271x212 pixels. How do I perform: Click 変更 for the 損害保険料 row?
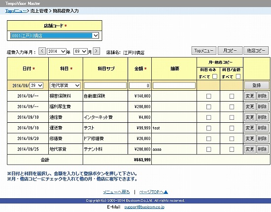(250, 96)
